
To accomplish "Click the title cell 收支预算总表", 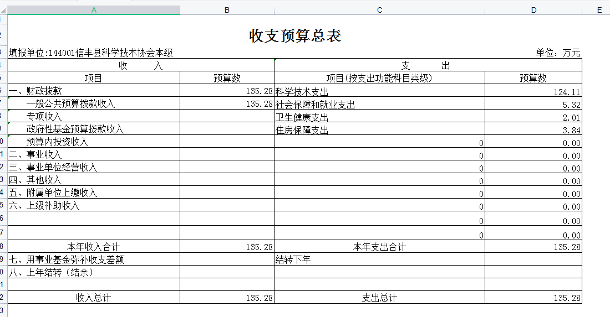I will pyautogui.click(x=295, y=36).
